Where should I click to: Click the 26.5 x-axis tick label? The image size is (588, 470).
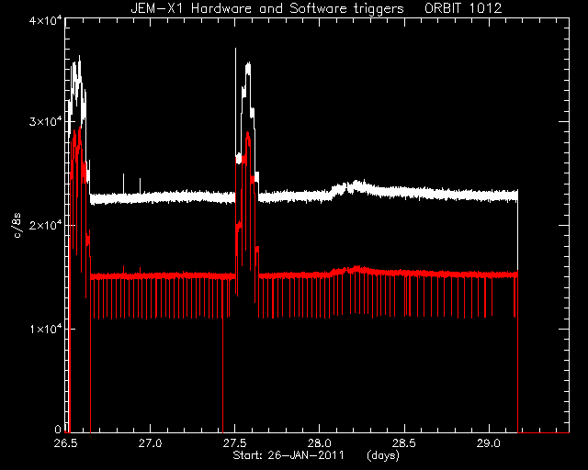point(65,443)
